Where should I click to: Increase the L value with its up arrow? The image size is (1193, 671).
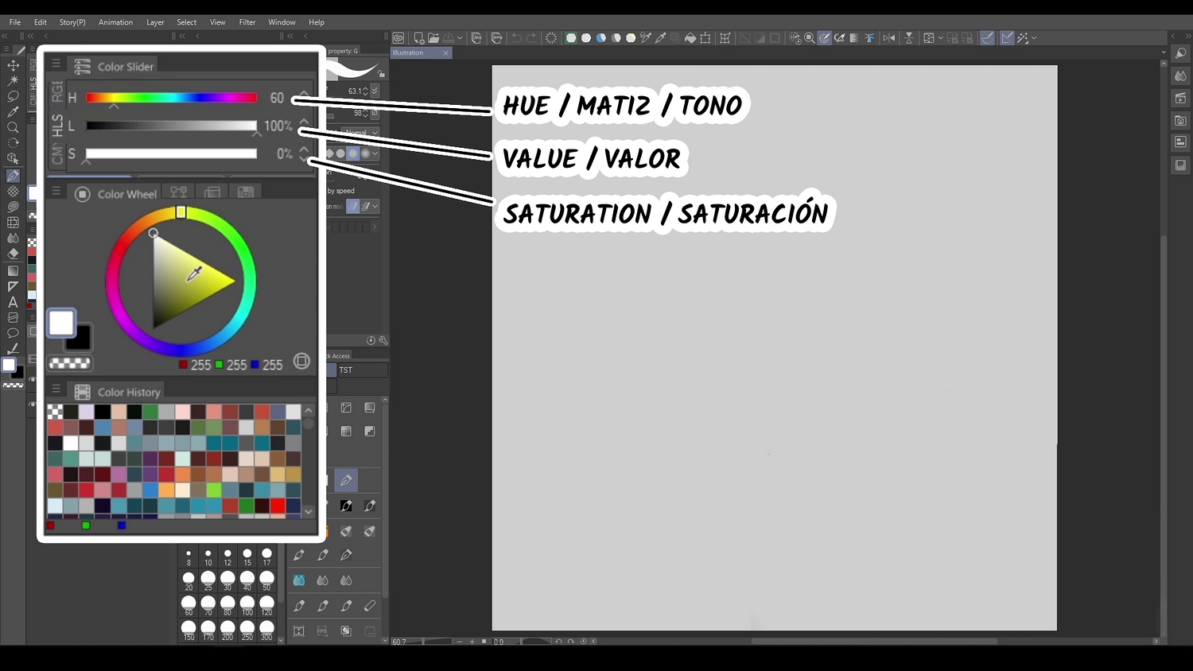(304, 122)
